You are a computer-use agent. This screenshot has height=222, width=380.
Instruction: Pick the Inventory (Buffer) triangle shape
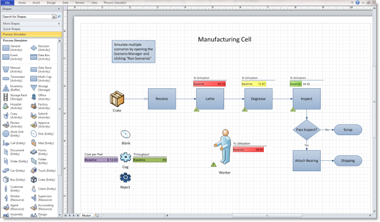tap(5, 88)
